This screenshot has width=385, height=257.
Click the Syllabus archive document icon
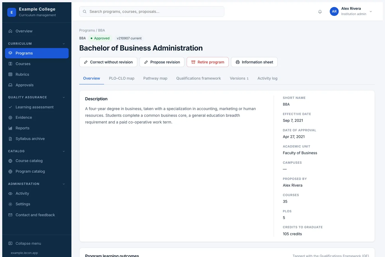click(x=10, y=139)
